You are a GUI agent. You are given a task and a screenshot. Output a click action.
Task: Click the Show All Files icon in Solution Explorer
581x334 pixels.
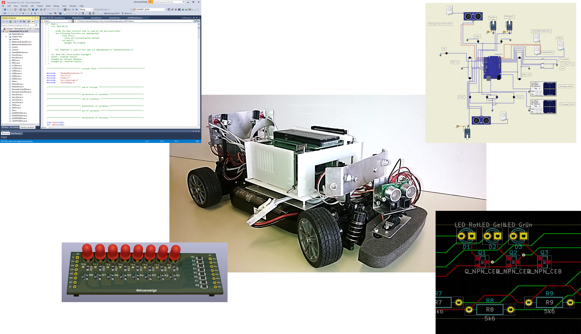pyautogui.click(x=24, y=21)
